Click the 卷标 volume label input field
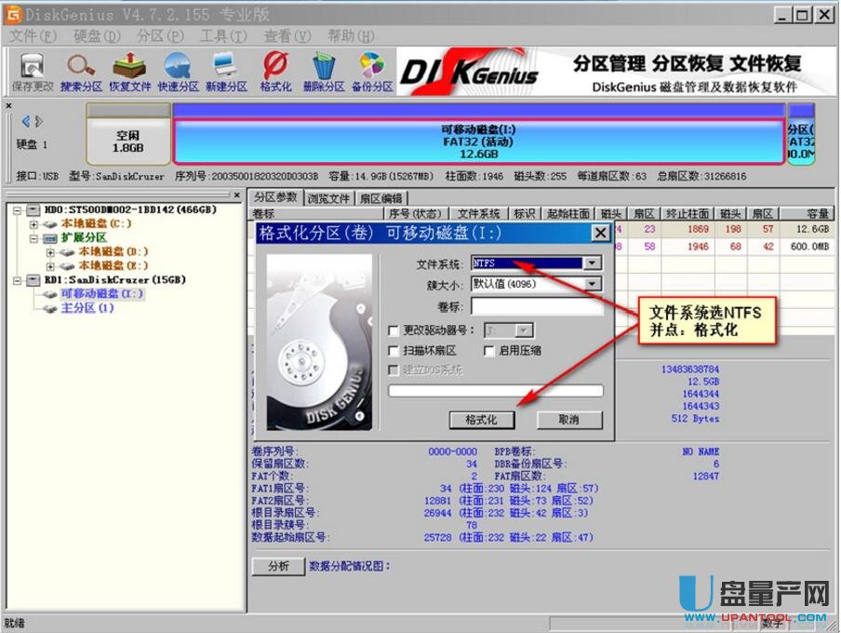Viewport: 841px width, 633px height. (x=536, y=306)
